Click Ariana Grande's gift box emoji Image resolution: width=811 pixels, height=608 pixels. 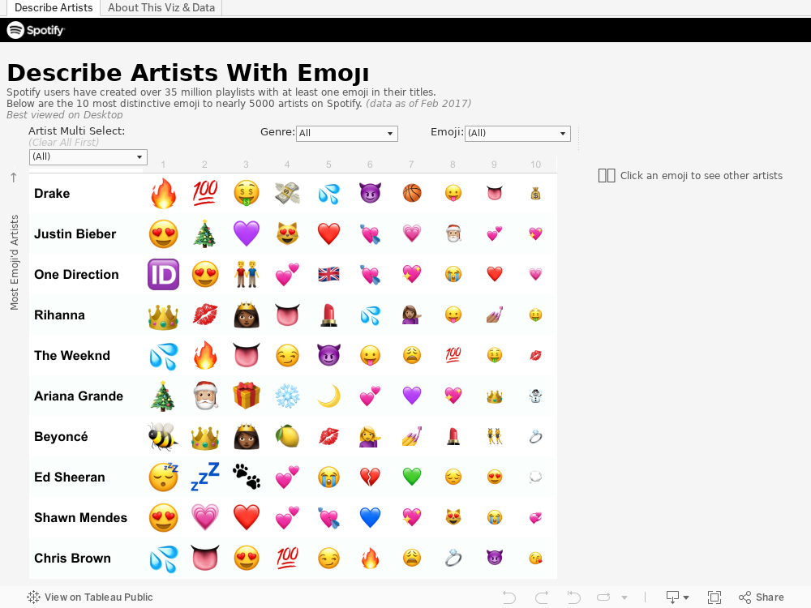point(247,396)
